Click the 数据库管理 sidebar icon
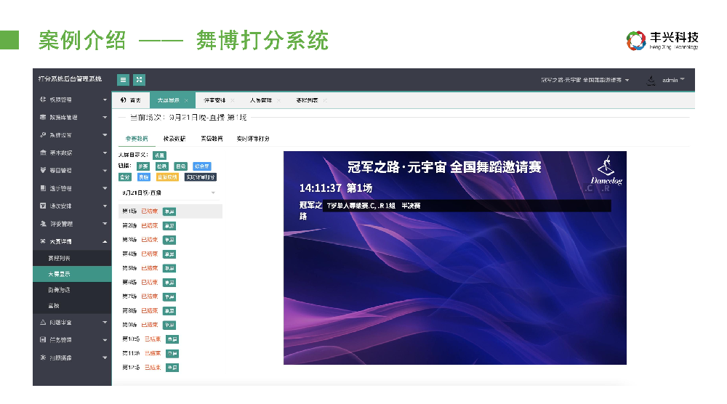 coord(43,117)
